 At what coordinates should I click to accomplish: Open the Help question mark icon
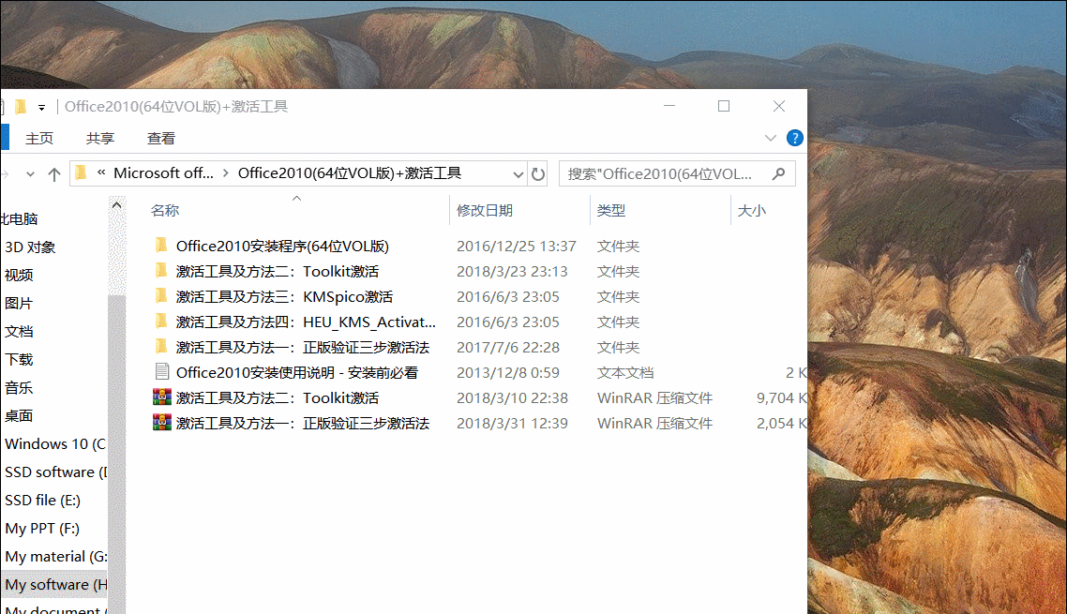pyautogui.click(x=794, y=138)
